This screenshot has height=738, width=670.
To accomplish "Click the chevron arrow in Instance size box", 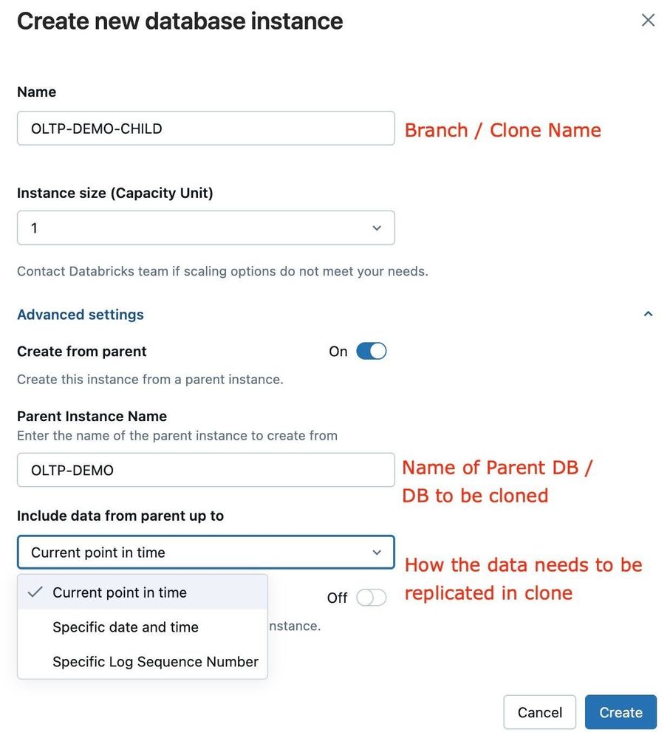I will pos(377,228).
